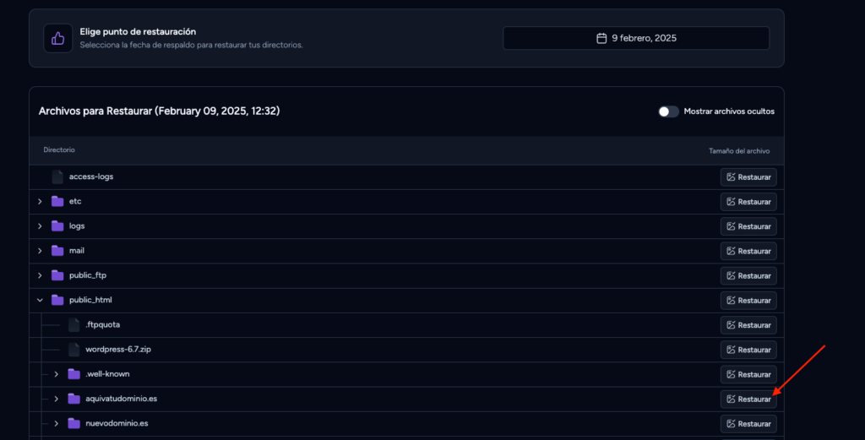Click the access-logs file icon

click(x=57, y=177)
